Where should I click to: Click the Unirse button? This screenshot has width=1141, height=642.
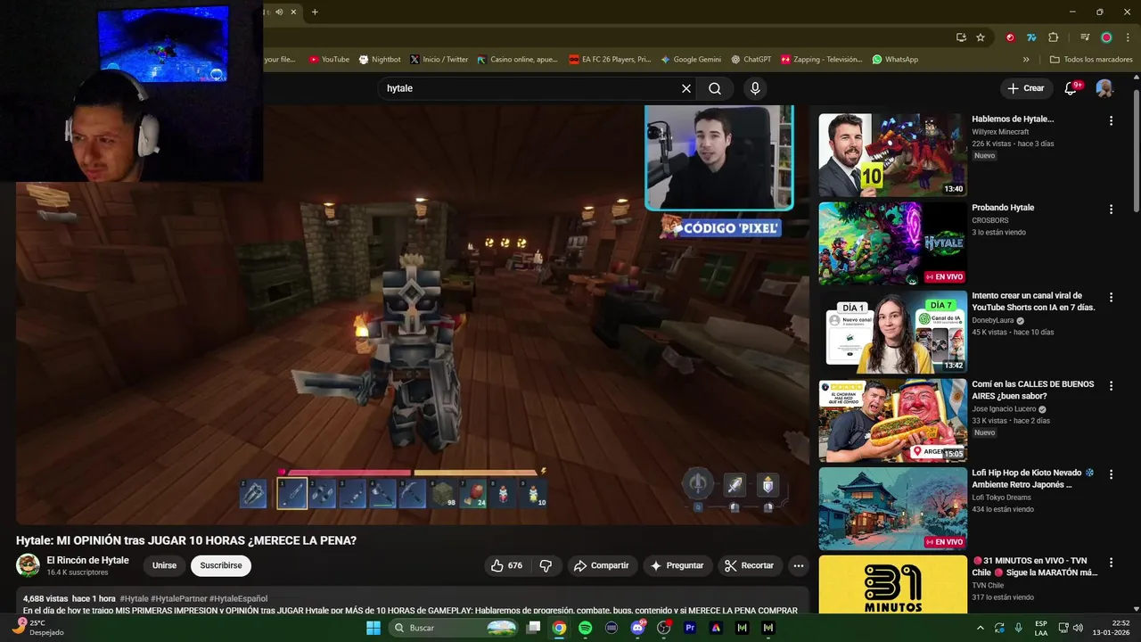(x=164, y=565)
